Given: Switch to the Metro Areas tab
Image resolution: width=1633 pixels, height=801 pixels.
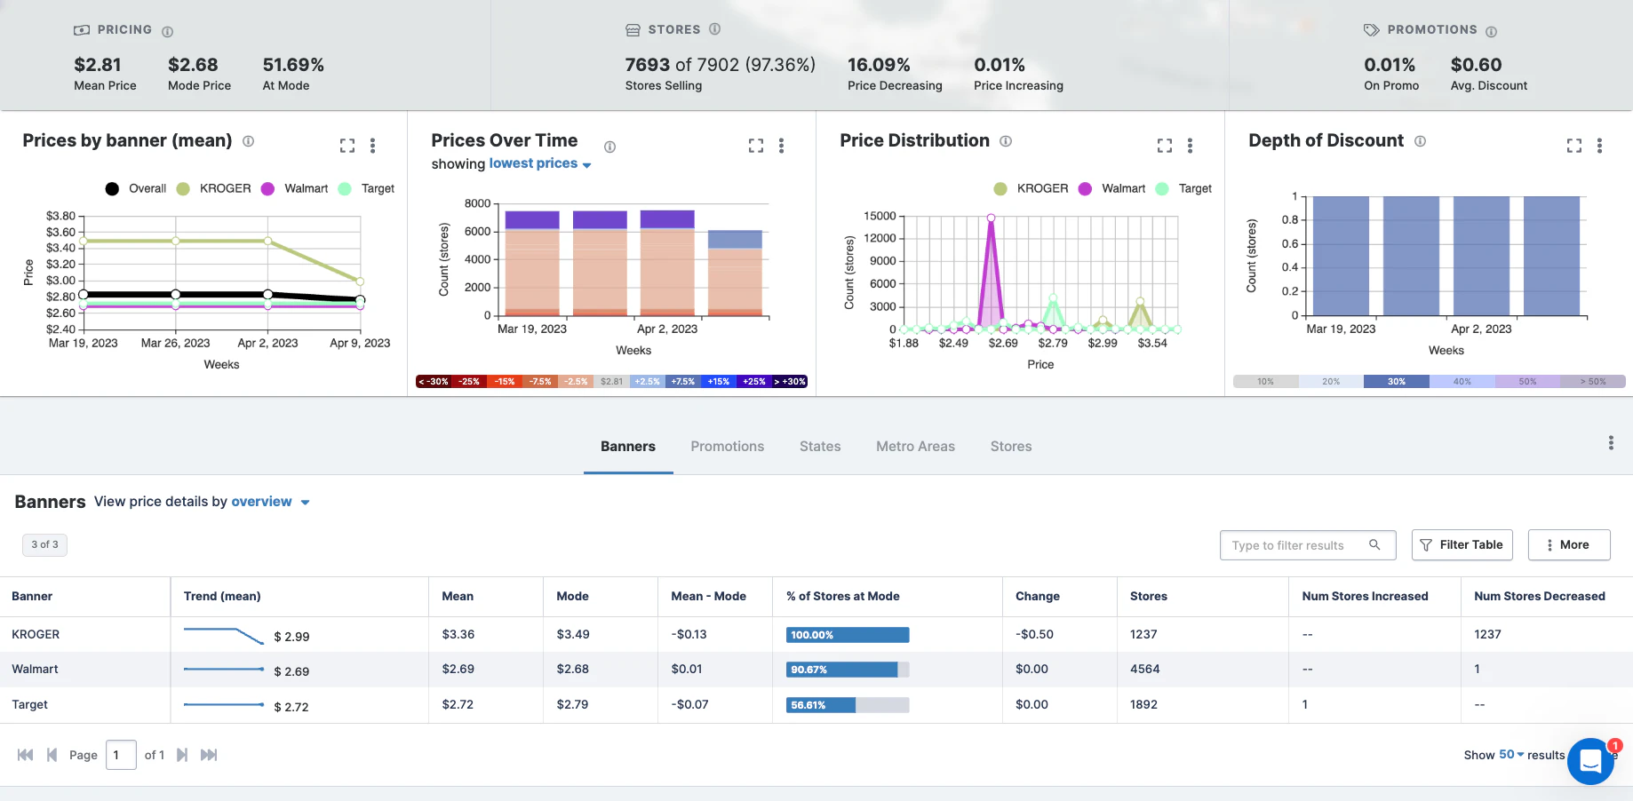Looking at the screenshot, I should point(915,446).
